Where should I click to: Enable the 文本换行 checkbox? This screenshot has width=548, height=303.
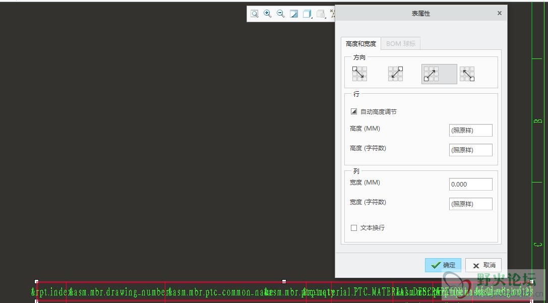click(x=354, y=228)
